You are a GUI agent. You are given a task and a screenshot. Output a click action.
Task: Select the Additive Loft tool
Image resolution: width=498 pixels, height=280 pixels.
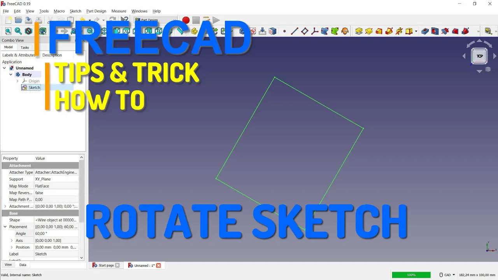pos(379,31)
